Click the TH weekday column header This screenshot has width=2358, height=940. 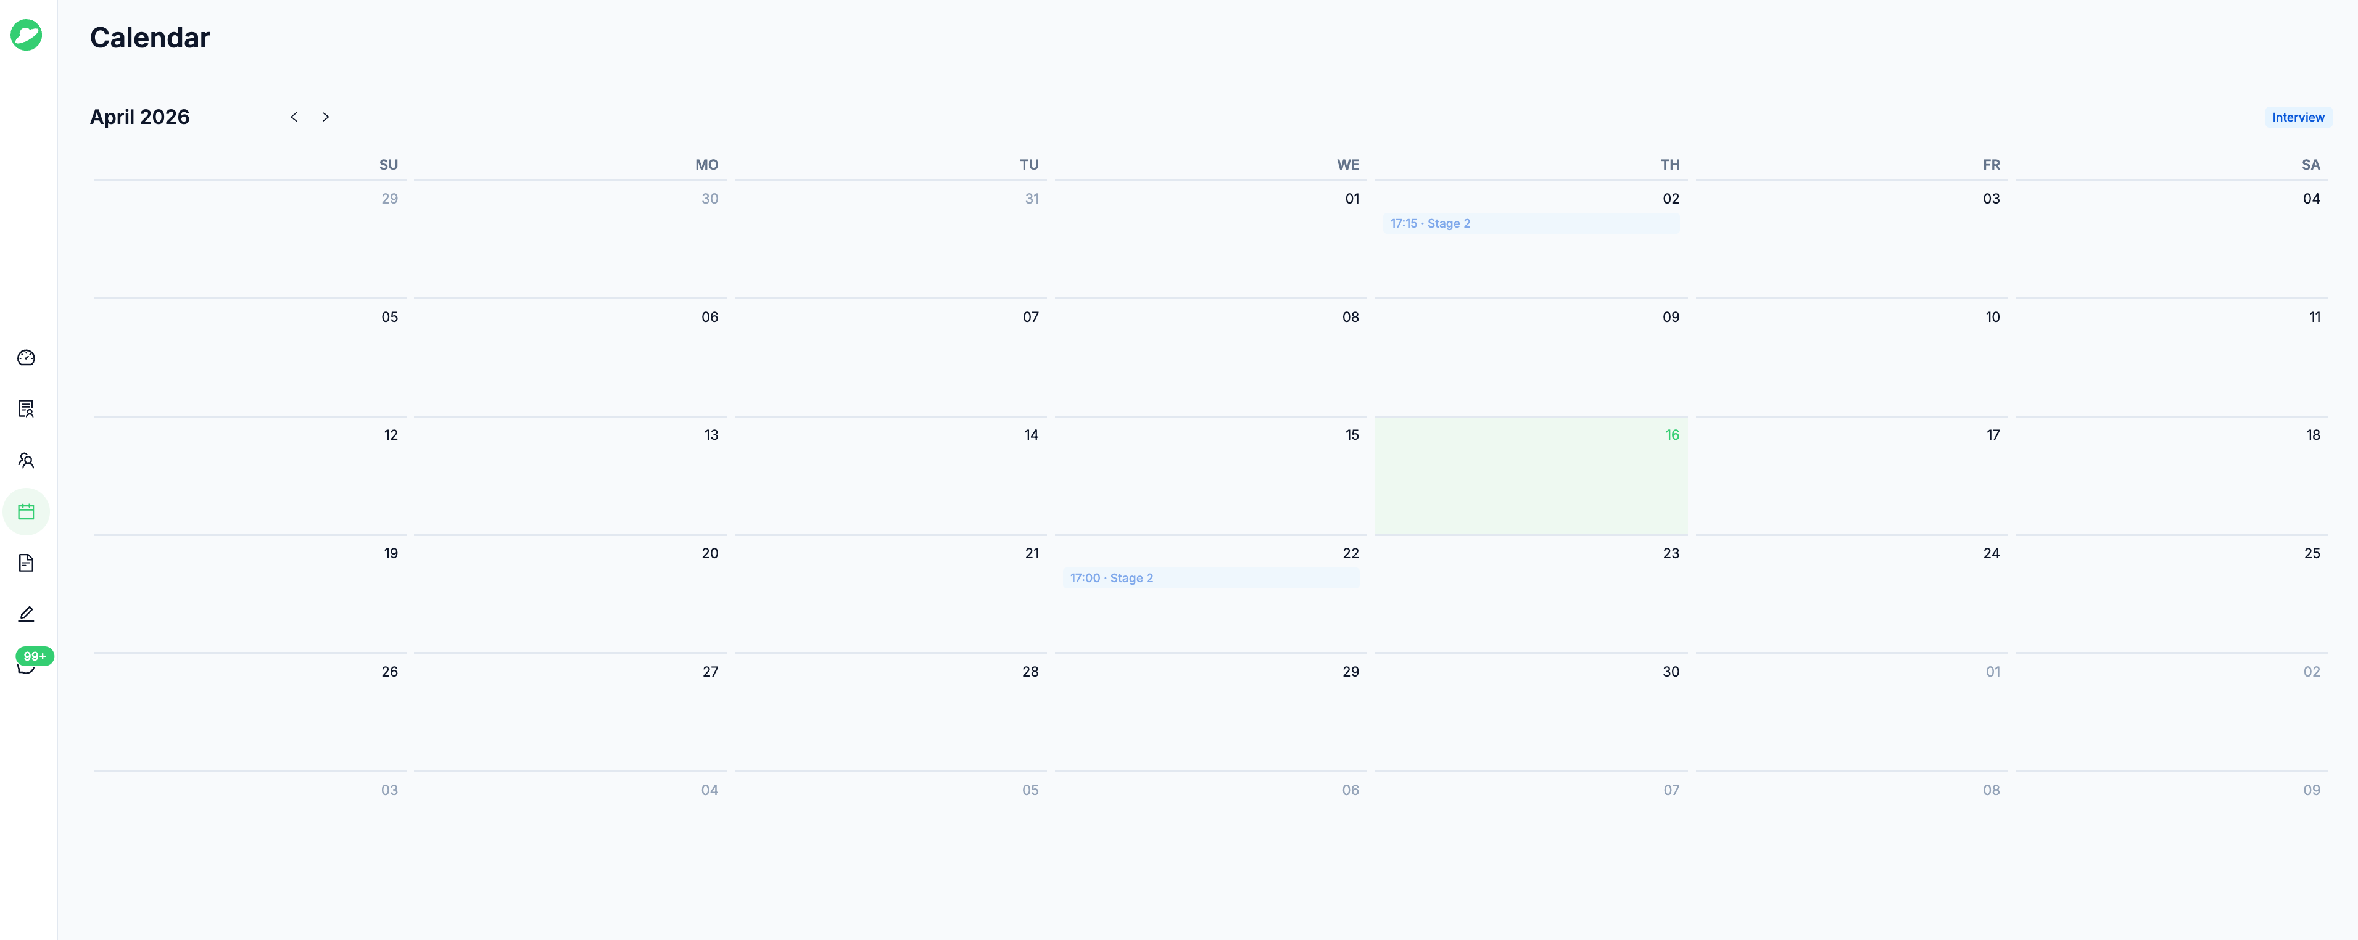pos(1669,165)
